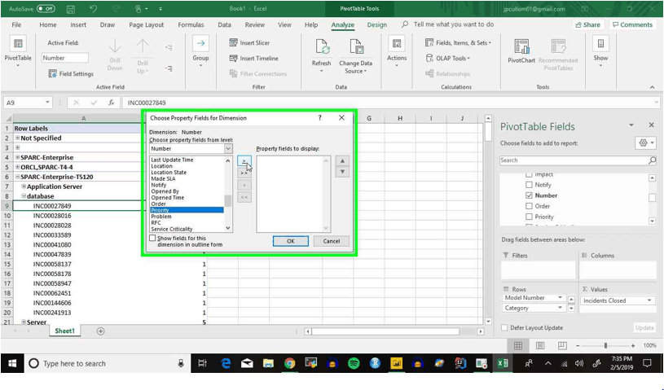Viewport: 664px width, 390px height.
Task: Open Fields, Items, & Sets dropdown
Action: tap(458, 42)
